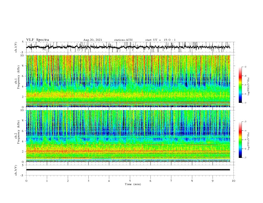Image resolution: width=263 pixels, height=203 pixels.
Task: Click the time axis tick '6'
Action: pos(151,181)
